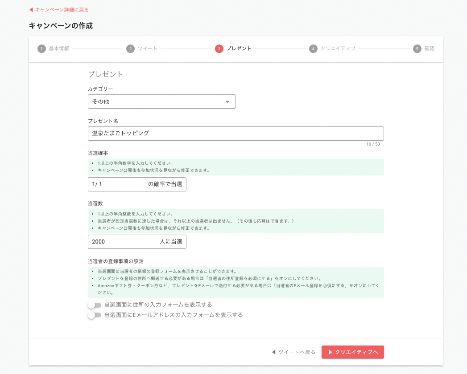Click inside the プレゼント名 text field
Screen dimensions: 467x374
[x=236, y=133]
